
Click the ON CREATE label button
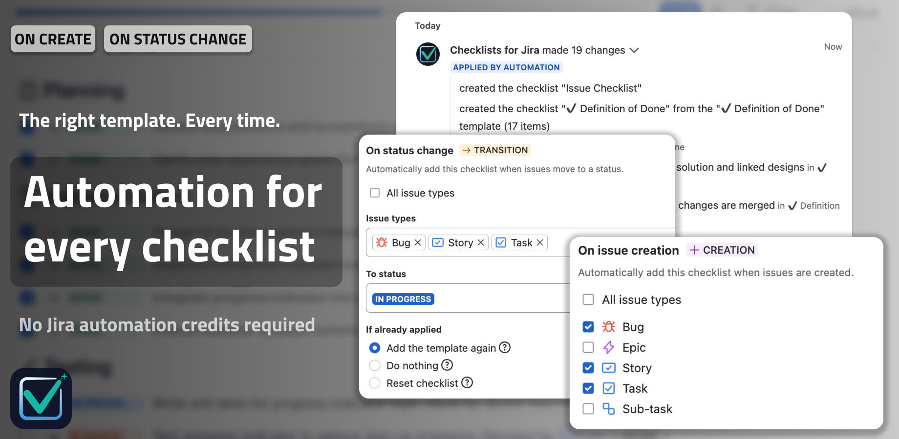[53, 39]
